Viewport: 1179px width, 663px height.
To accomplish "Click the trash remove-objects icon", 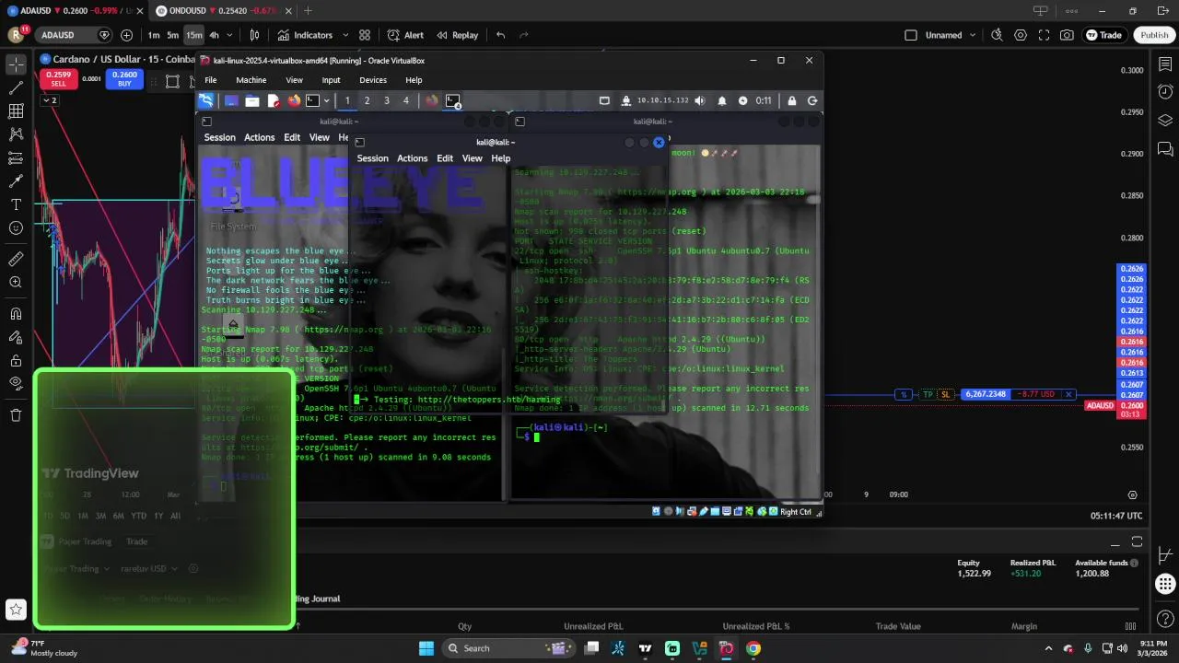I will [x=16, y=415].
